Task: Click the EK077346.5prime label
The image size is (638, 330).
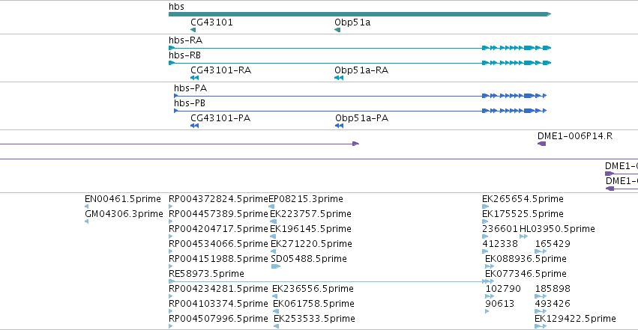Action: click(x=526, y=274)
